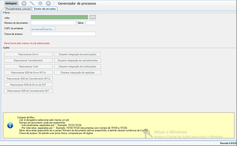Click the '-Individualmente, separados por' help line

tap(51, 125)
